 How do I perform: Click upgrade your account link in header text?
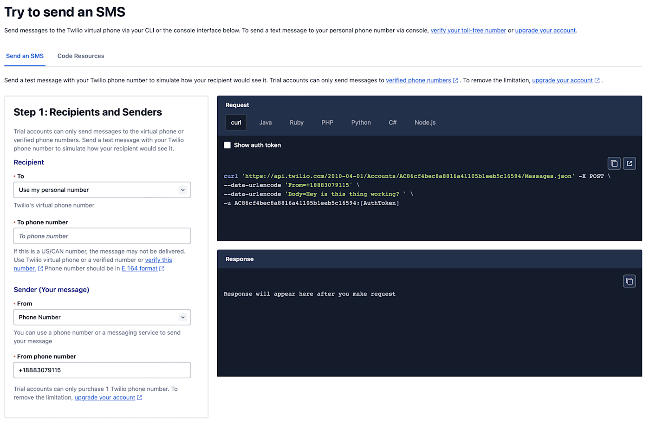[x=546, y=31]
